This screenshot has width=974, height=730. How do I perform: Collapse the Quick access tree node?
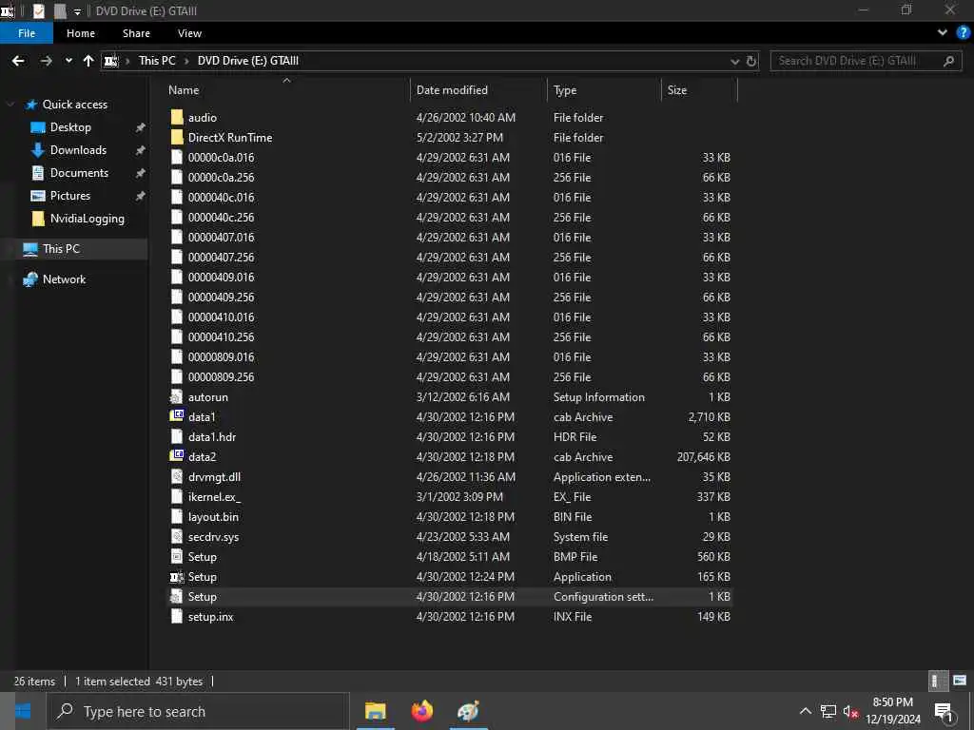(x=10, y=105)
